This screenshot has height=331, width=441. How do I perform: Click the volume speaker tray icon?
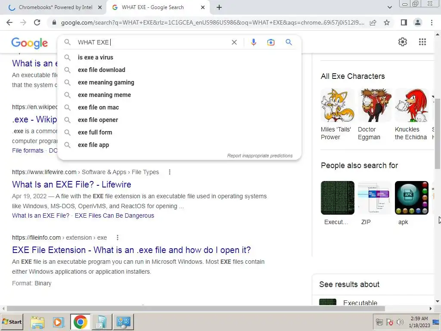[400, 322]
